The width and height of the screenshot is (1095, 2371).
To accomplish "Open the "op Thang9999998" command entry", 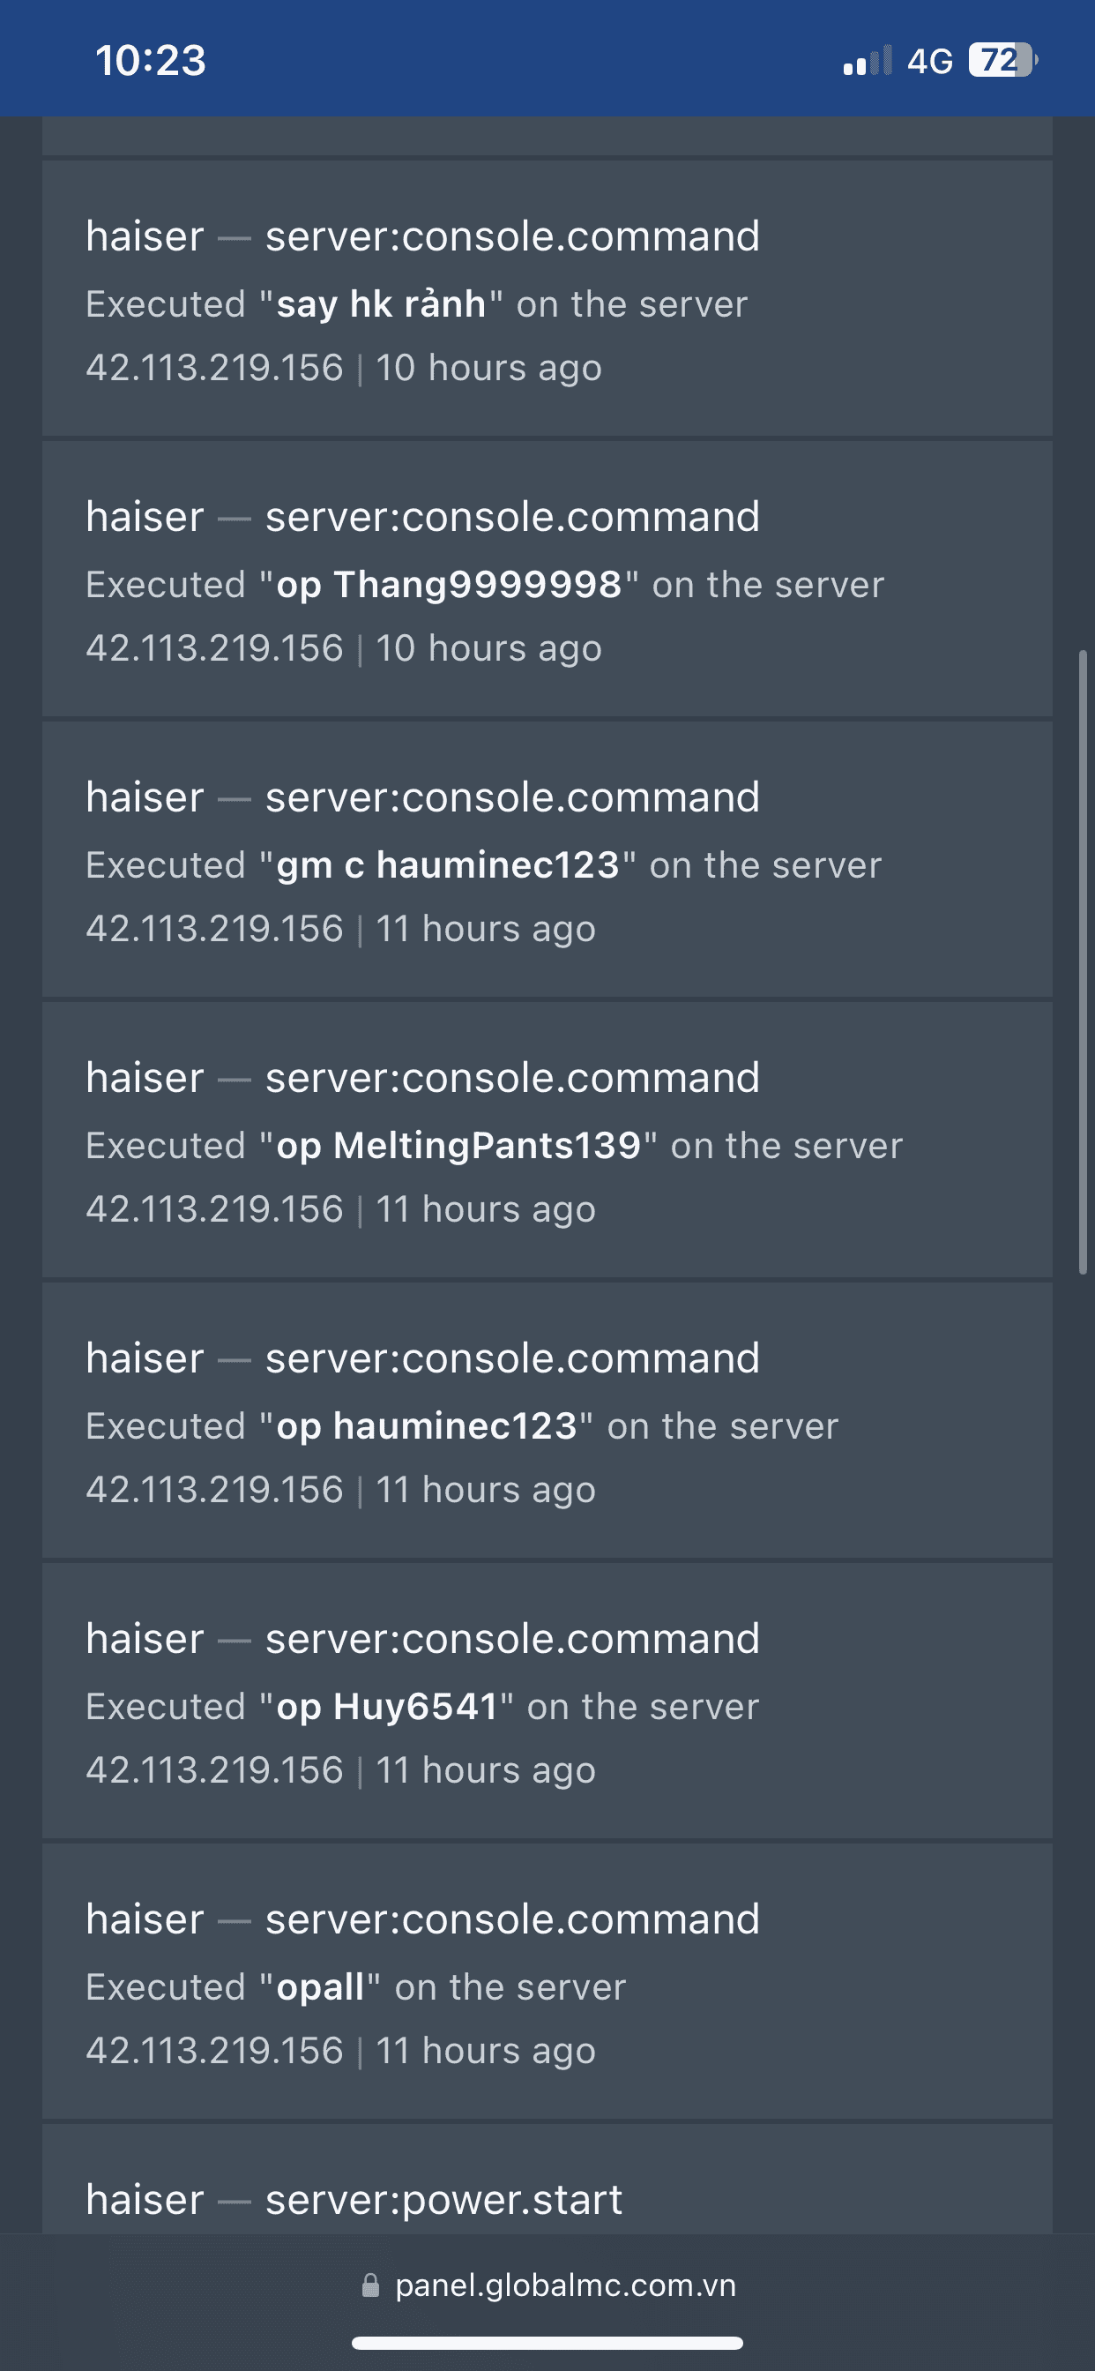I will (x=449, y=586).
